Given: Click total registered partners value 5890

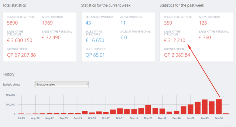Looking at the screenshot, I should pos(12,23).
